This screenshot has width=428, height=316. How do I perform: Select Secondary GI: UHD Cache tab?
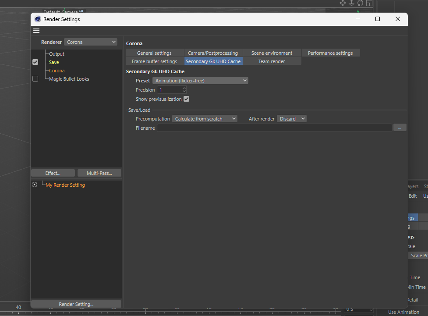click(213, 61)
